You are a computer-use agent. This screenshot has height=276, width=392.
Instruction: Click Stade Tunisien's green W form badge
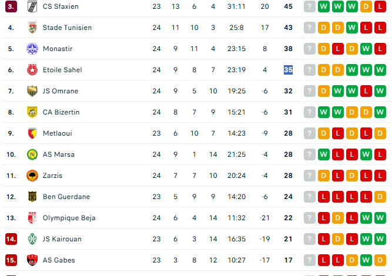pyautogui.click(x=351, y=28)
